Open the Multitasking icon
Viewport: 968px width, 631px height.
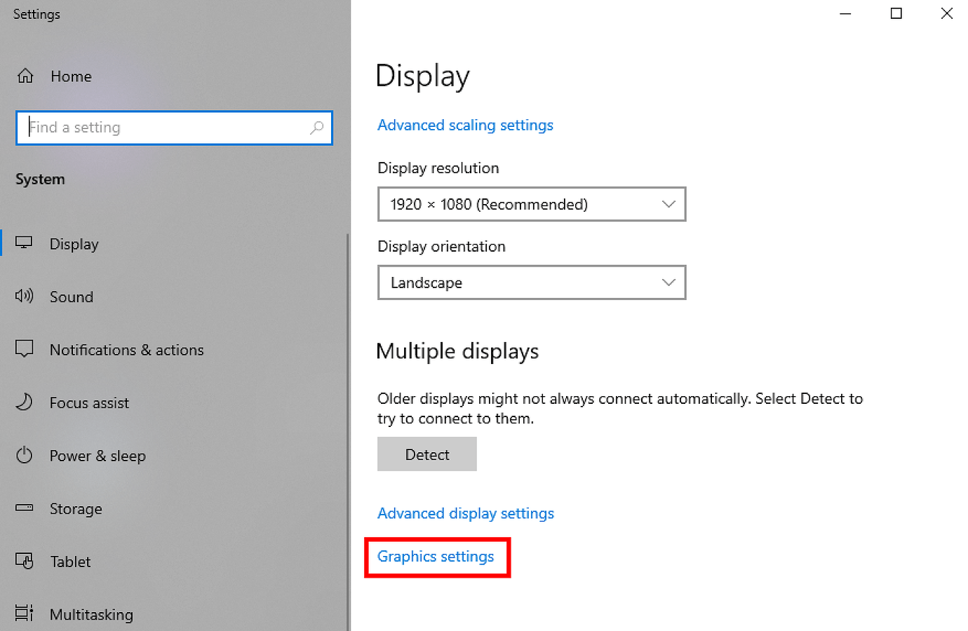pos(24,613)
